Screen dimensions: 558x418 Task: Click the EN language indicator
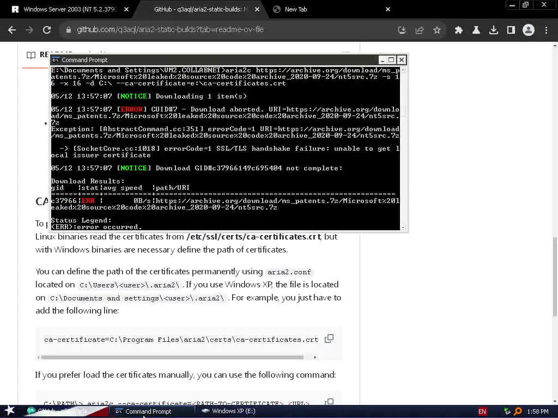(482, 411)
